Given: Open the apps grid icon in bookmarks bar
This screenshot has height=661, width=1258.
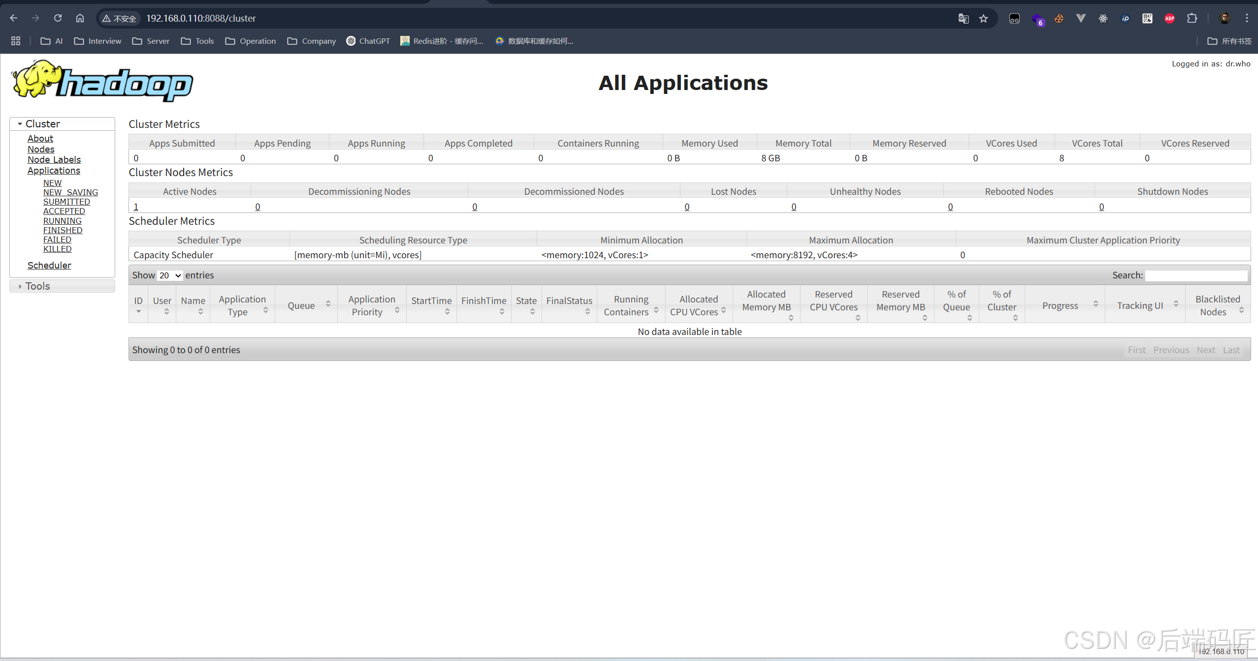Looking at the screenshot, I should pyautogui.click(x=16, y=41).
